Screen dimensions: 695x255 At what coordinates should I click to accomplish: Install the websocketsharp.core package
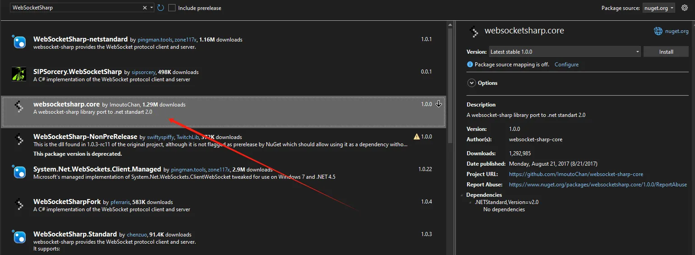pyautogui.click(x=666, y=52)
